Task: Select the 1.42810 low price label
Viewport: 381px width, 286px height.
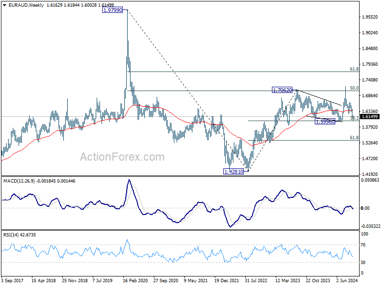Action: point(233,172)
